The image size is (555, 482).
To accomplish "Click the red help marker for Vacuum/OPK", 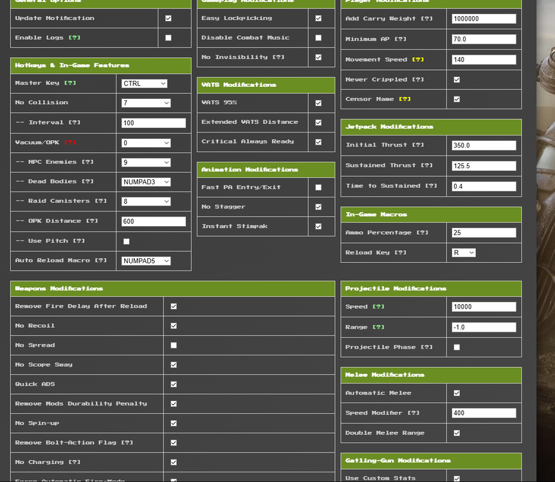I will 70,142.
